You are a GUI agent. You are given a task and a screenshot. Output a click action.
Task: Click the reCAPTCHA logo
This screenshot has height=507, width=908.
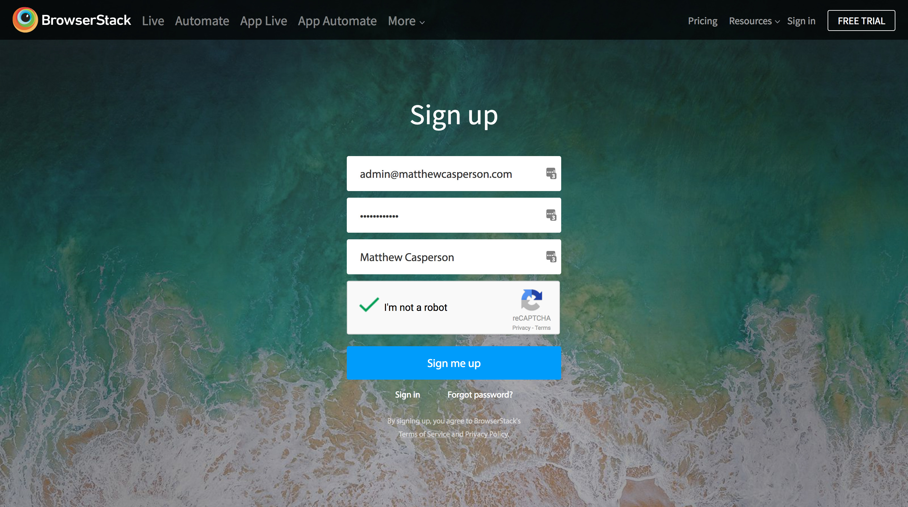coord(531,300)
